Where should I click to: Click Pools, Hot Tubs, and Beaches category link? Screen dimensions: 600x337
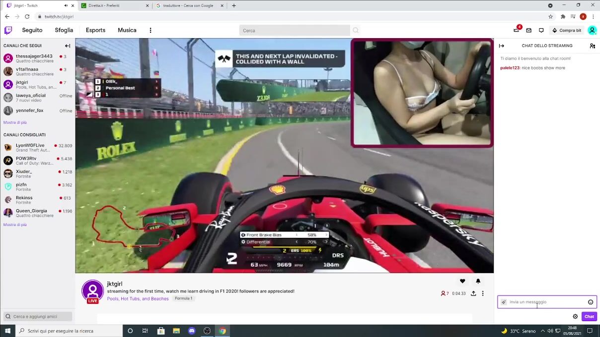click(138, 299)
